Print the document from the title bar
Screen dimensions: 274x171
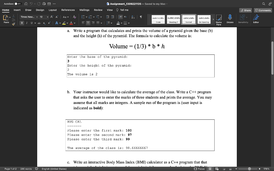[44, 4]
